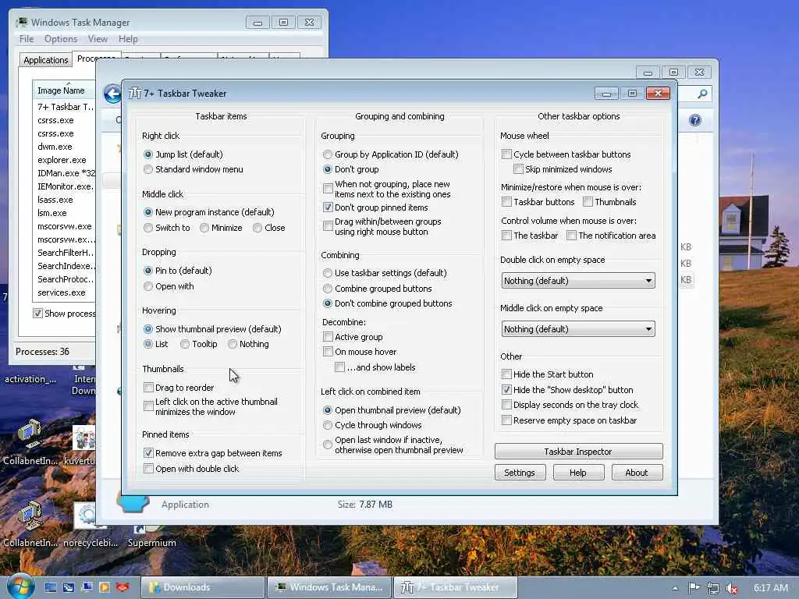Show hidden tray icons arrow
799x599 pixels.
[x=675, y=588]
